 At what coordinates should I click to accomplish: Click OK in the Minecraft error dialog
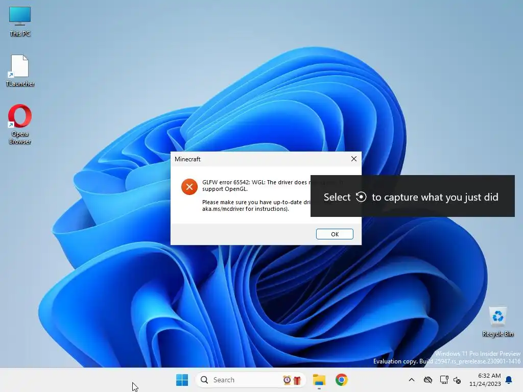[x=335, y=234]
